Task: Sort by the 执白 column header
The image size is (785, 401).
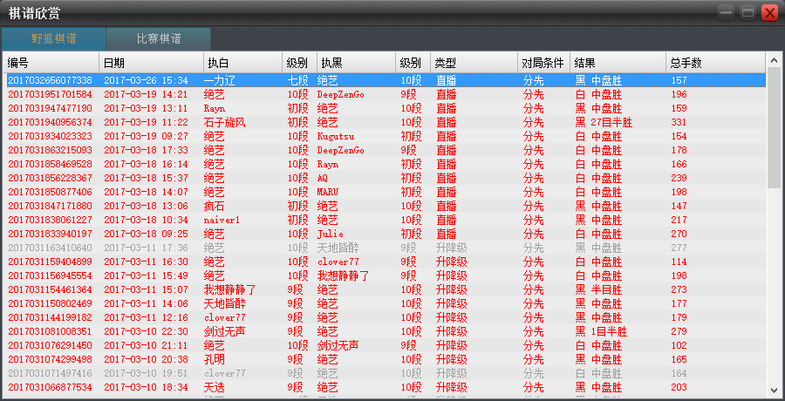Action: [242, 63]
